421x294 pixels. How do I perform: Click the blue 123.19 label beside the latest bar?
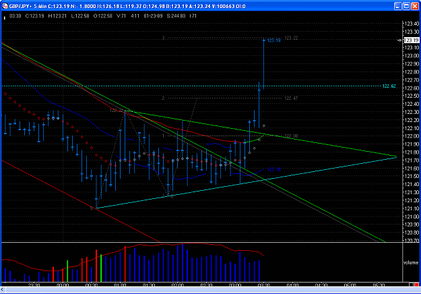coord(274,40)
